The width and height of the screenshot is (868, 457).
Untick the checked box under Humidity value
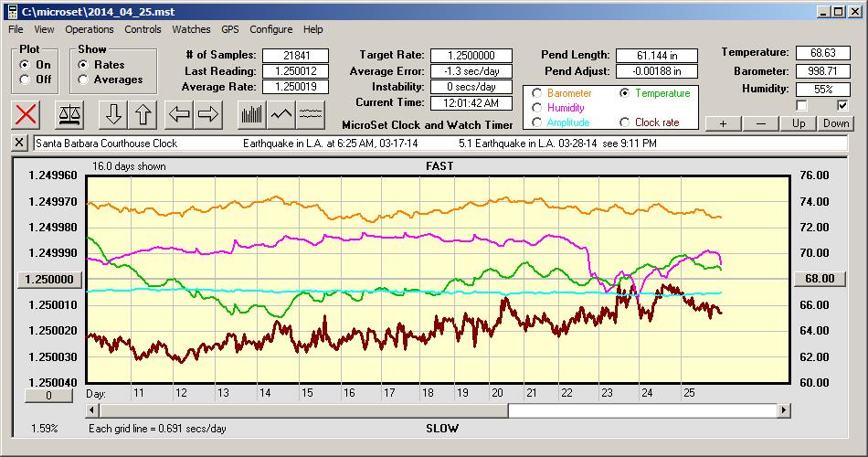pos(842,105)
